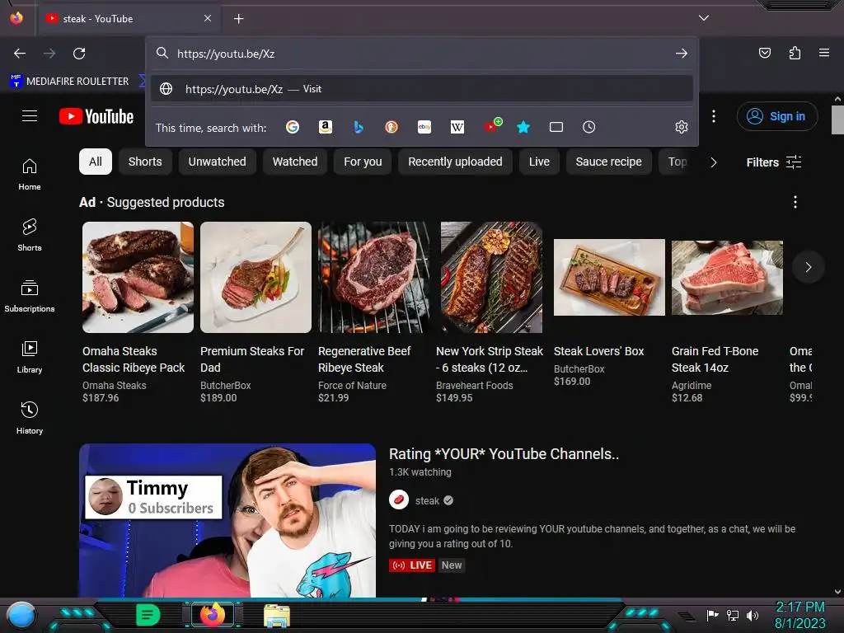Go back with the browser back arrow
This screenshot has width=844, height=633.
click(20, 54)
